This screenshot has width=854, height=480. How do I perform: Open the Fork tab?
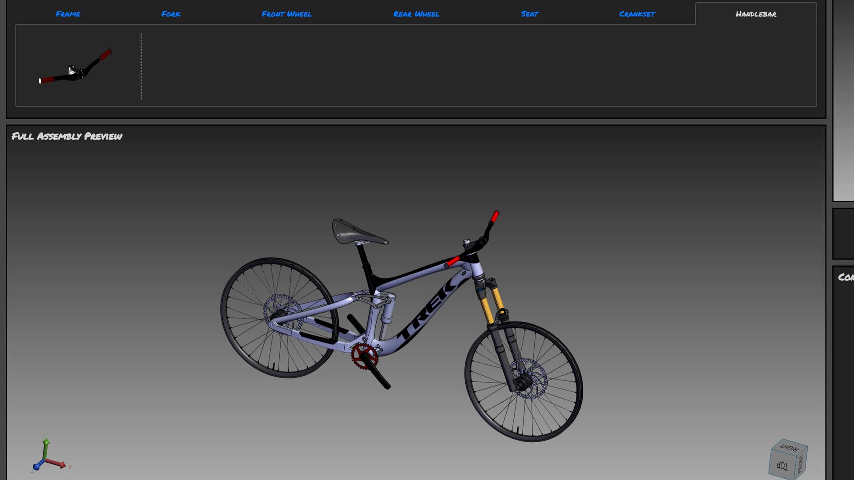point(170,14)
